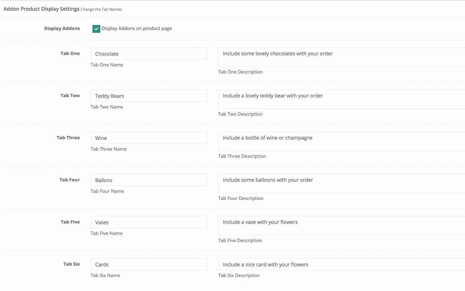Screen dimensions: 465x291
Task: Edit description about wine or champagne
Action: [x=341, y=141]
